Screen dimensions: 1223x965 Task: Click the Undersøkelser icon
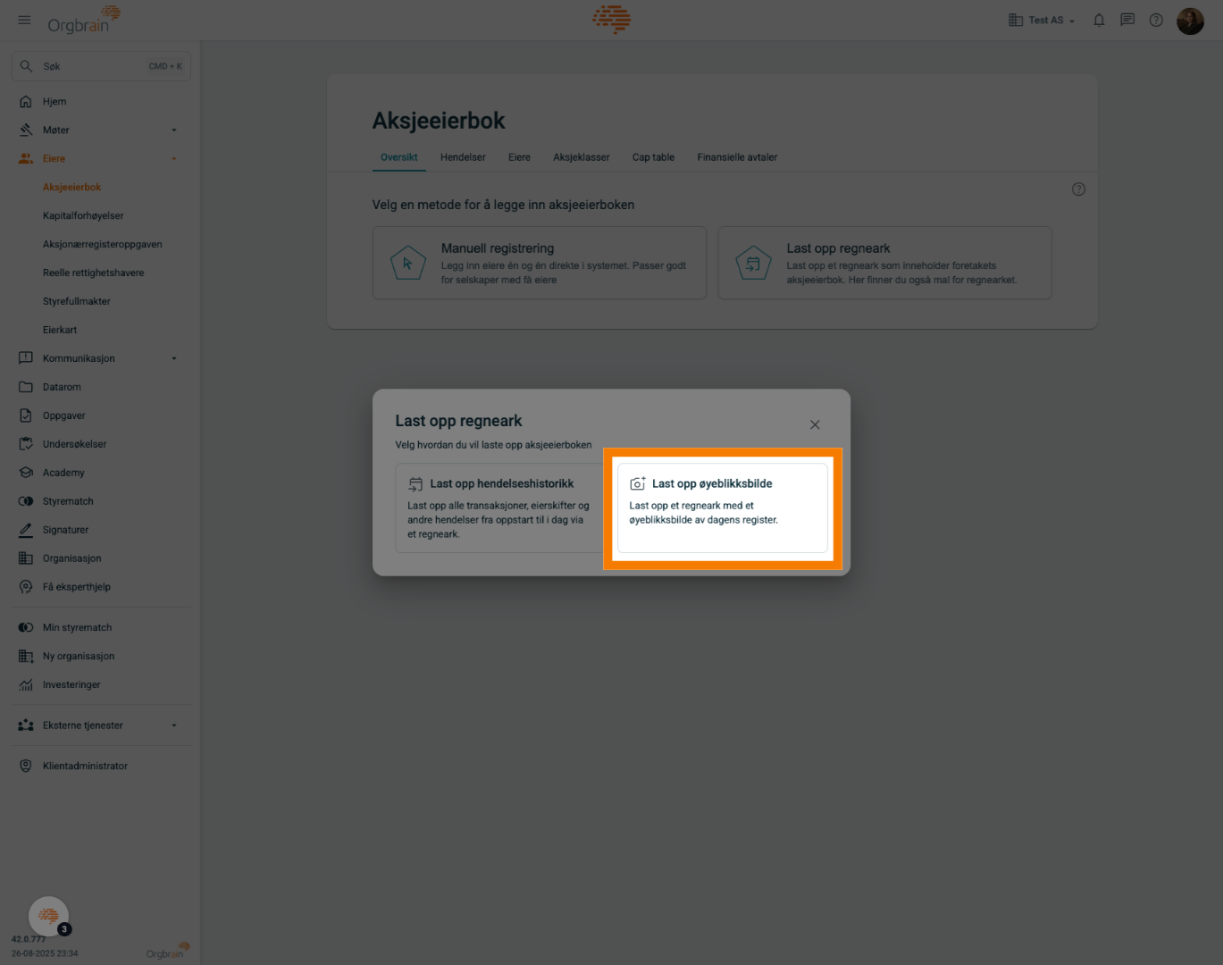pos(26,444)
